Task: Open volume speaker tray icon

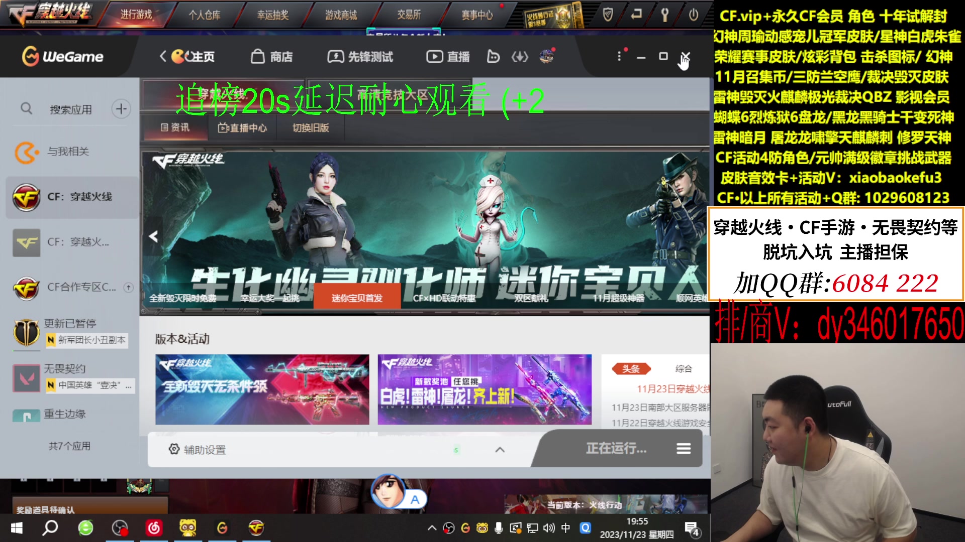Action: point(549,528)
